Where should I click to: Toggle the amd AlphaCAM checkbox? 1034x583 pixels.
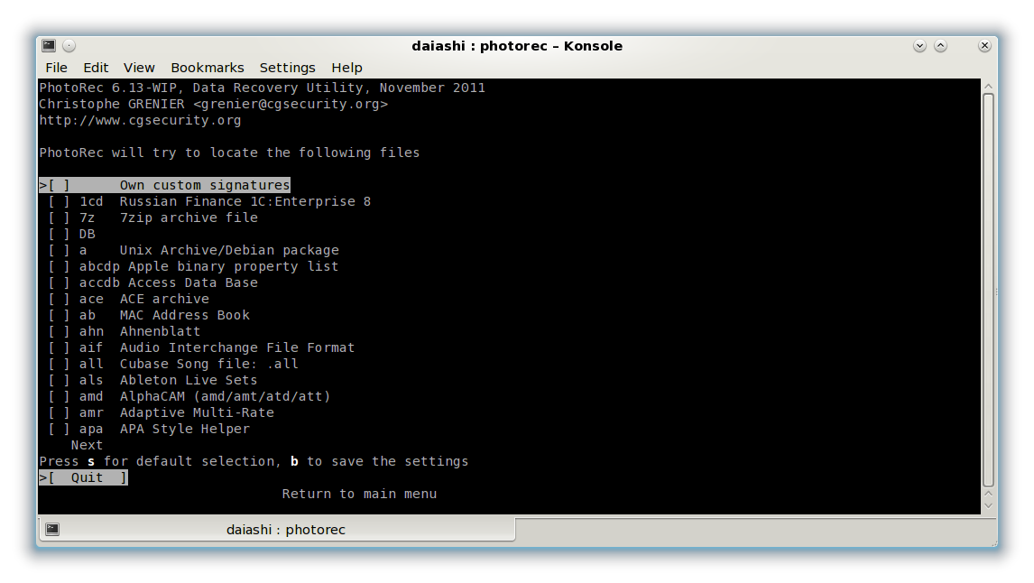[x=59, y=396]
